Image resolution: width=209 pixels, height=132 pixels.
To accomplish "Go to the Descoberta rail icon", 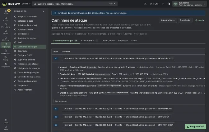I will 6,25.
